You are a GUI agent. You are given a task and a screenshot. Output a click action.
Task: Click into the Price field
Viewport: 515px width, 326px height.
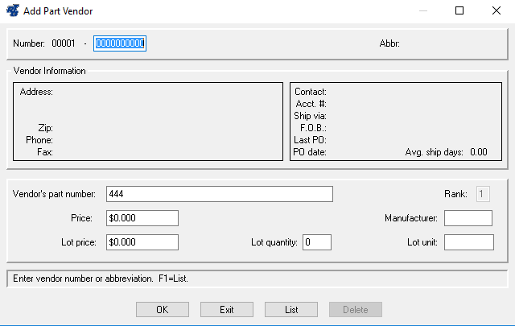(x=142, y=218)
